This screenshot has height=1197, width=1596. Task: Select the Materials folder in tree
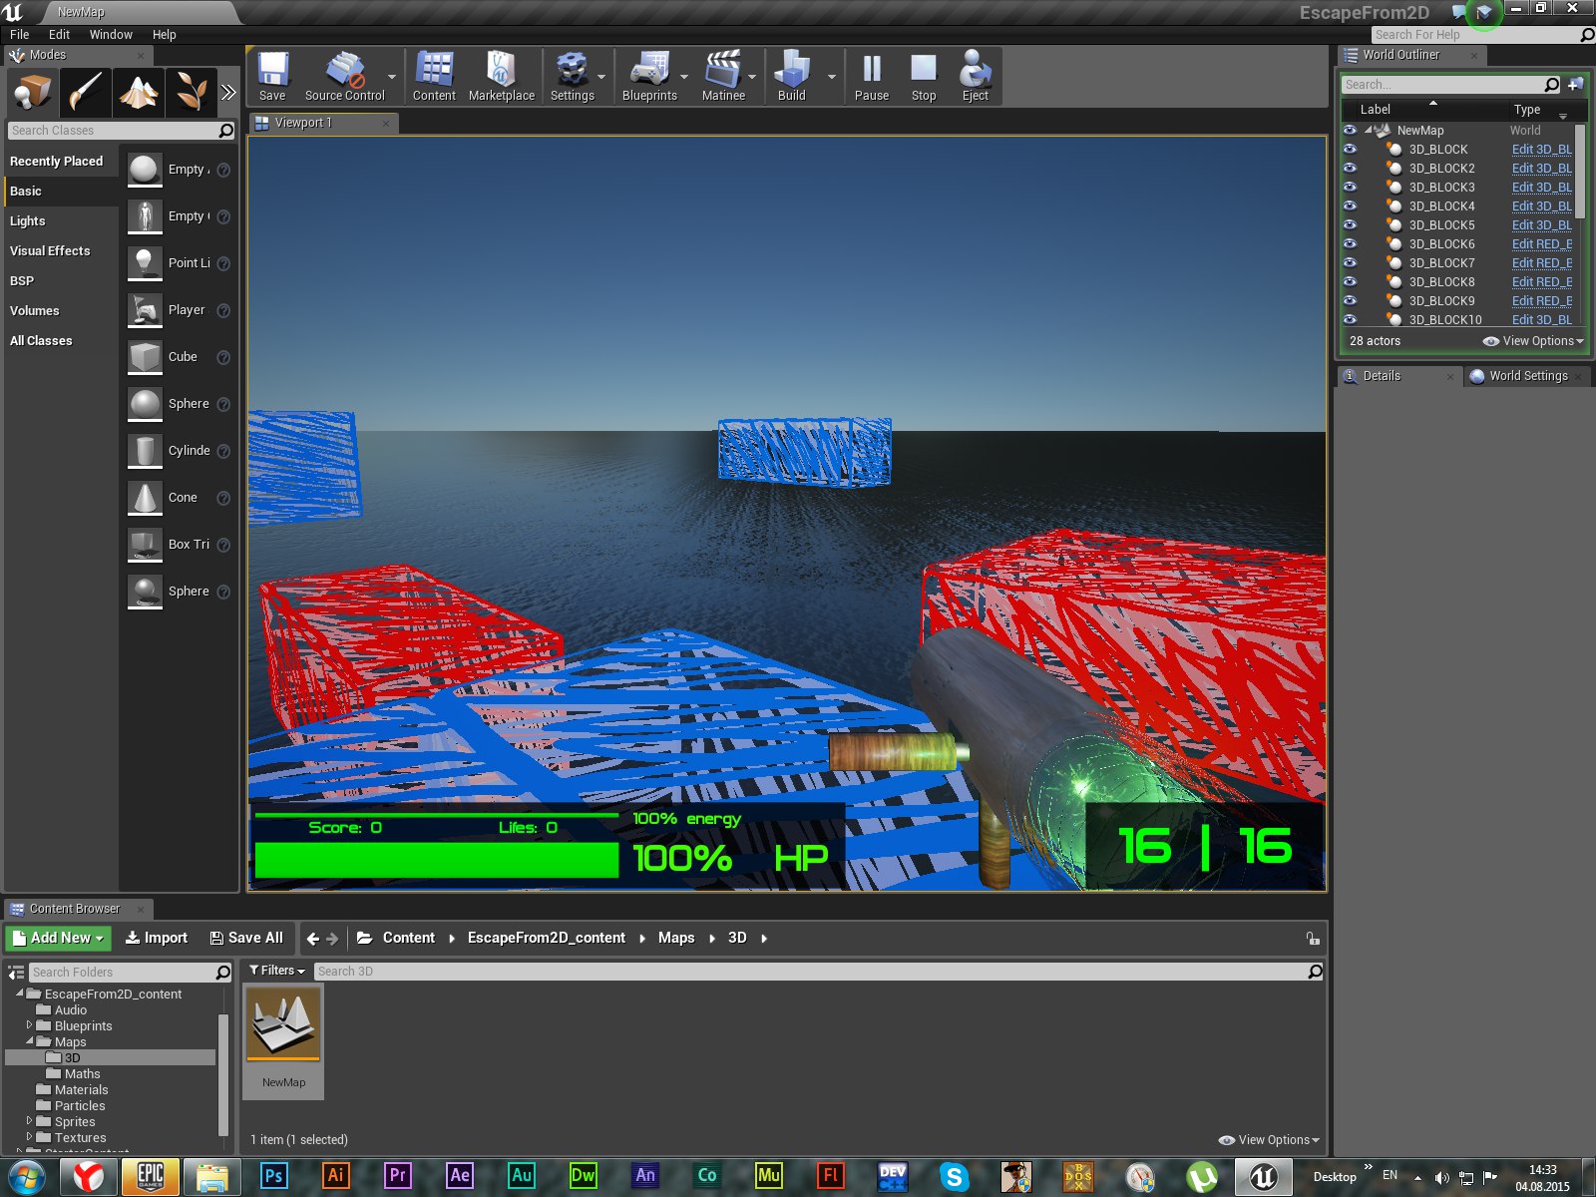point(81,1089)
